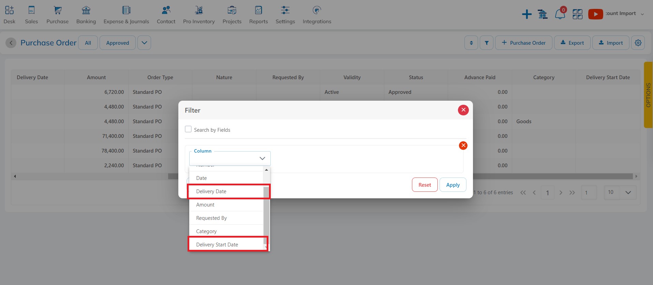Open the Purchase cart icon
653x285 pixels.
58,10
